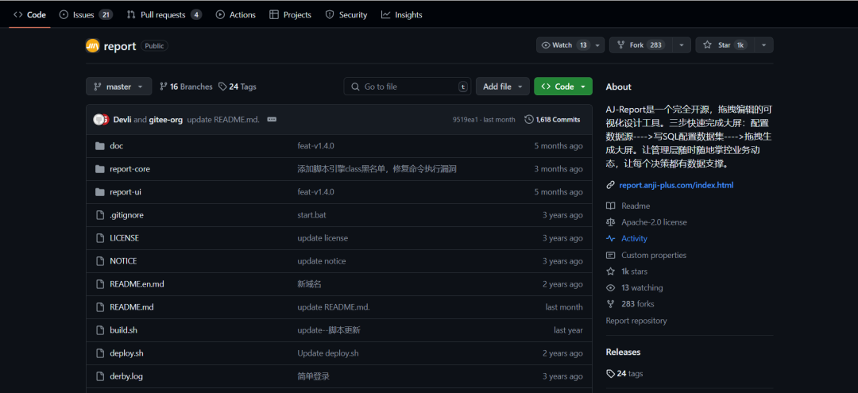The height and width of the screenshot is (393, 858).
Task: Open the derby.log file
Action: click(126, 376)
